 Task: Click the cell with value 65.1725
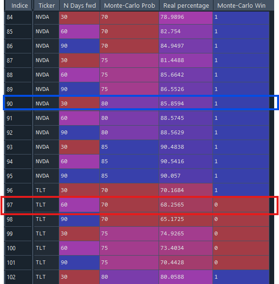tap(186, 219)
